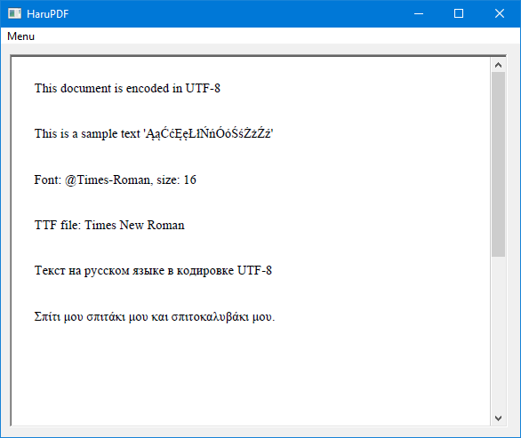521x438 pixels.
Task: Click the 'Font: @Times-Roman, size: 16' line
Action: click(x=116, y=179)
